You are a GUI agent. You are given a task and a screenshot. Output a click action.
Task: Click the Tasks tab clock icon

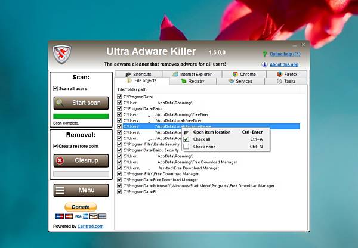[279, 81]
